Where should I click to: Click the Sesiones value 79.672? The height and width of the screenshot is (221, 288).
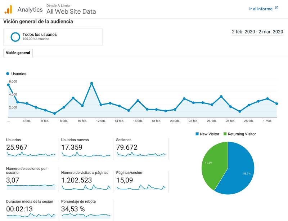click(127, 147)
